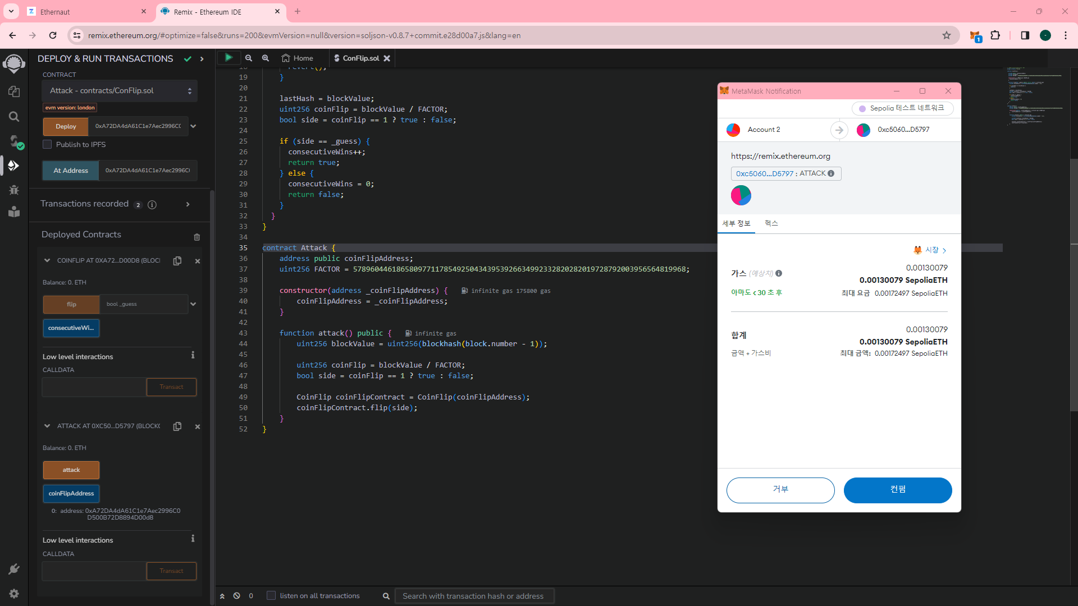Delete all deployed contracts with trash icon
The height and width of the screenshot is (606, 1078).
coord(197,237)
